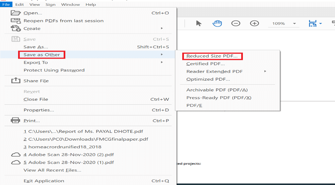Click the fit page width icon
Image resolution: width=335 pixels, height=185 pixels.
coord(312,23)
